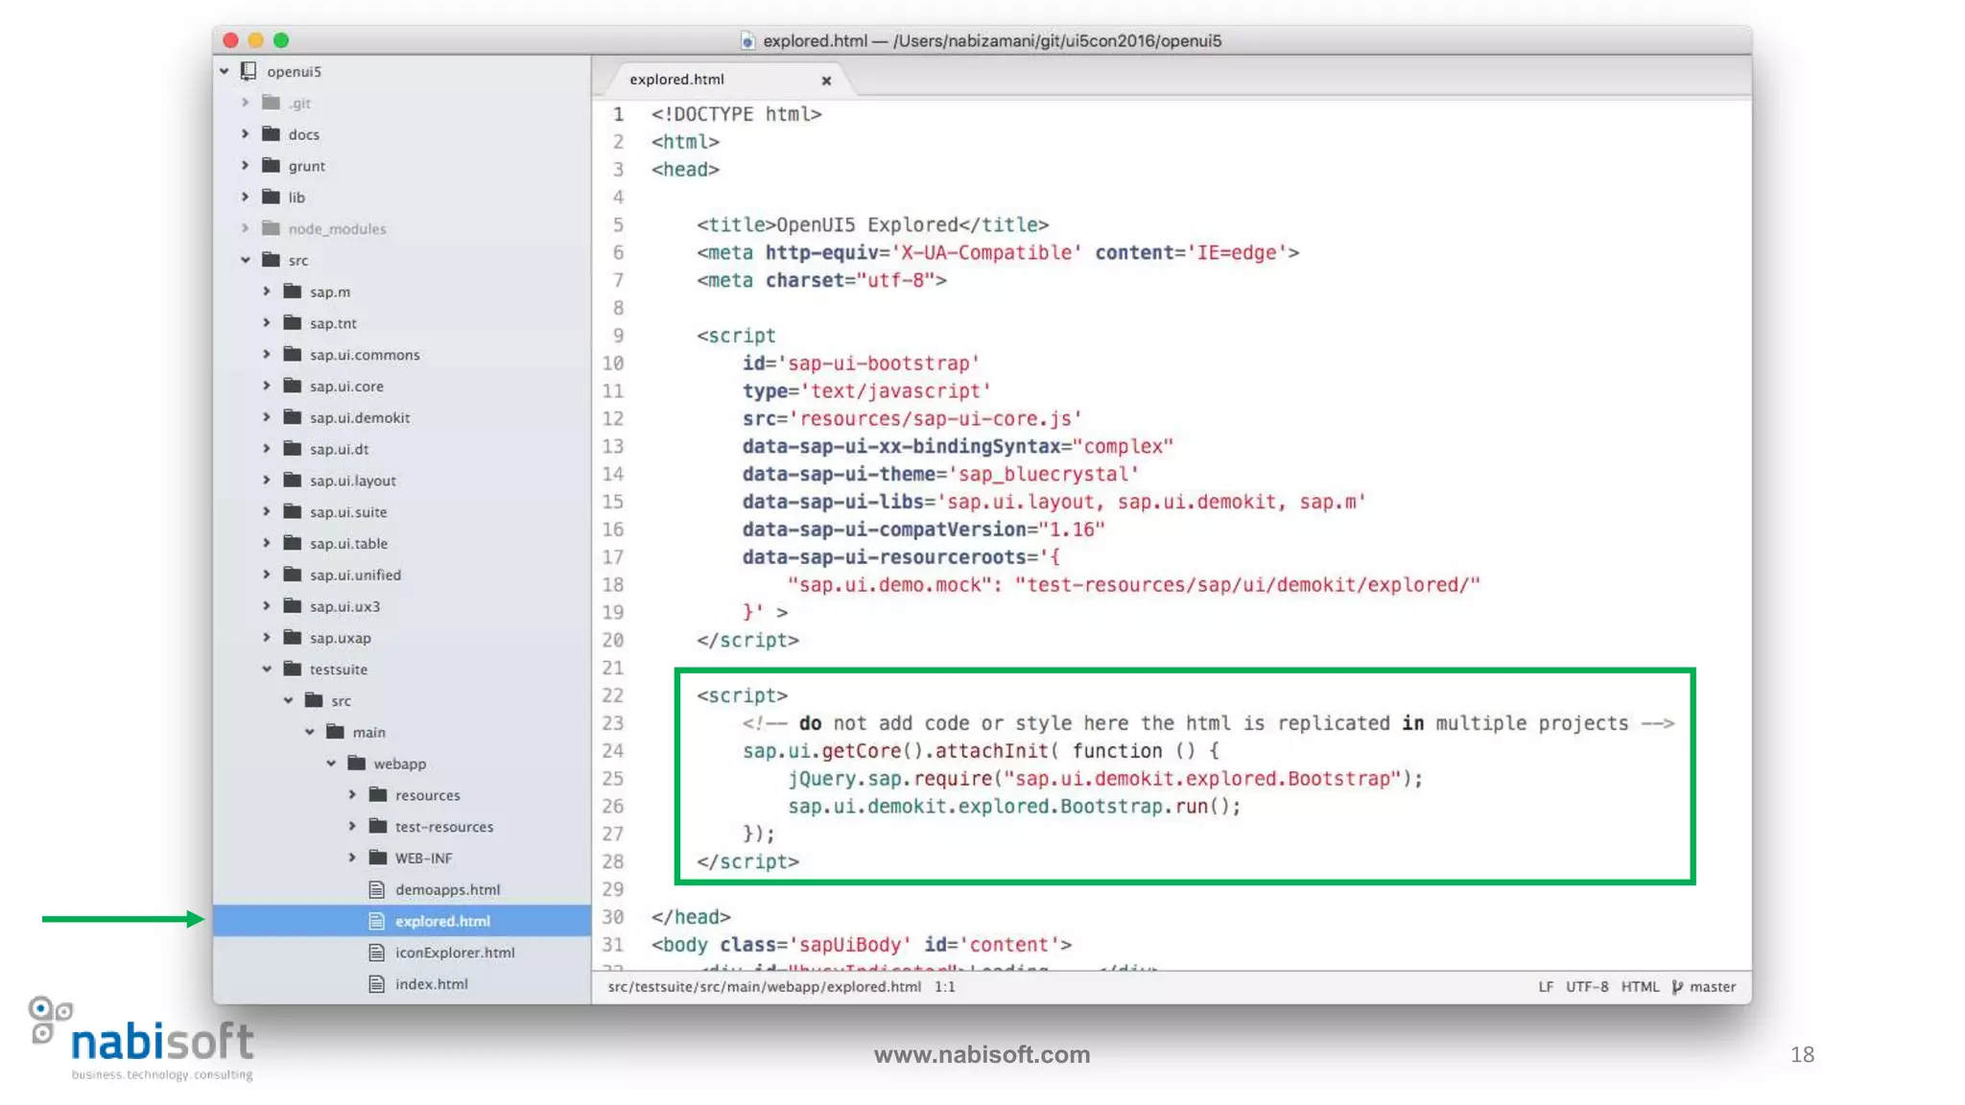
Task: Click the 1:1 cursor position indicator
Action: coord(945,986)
